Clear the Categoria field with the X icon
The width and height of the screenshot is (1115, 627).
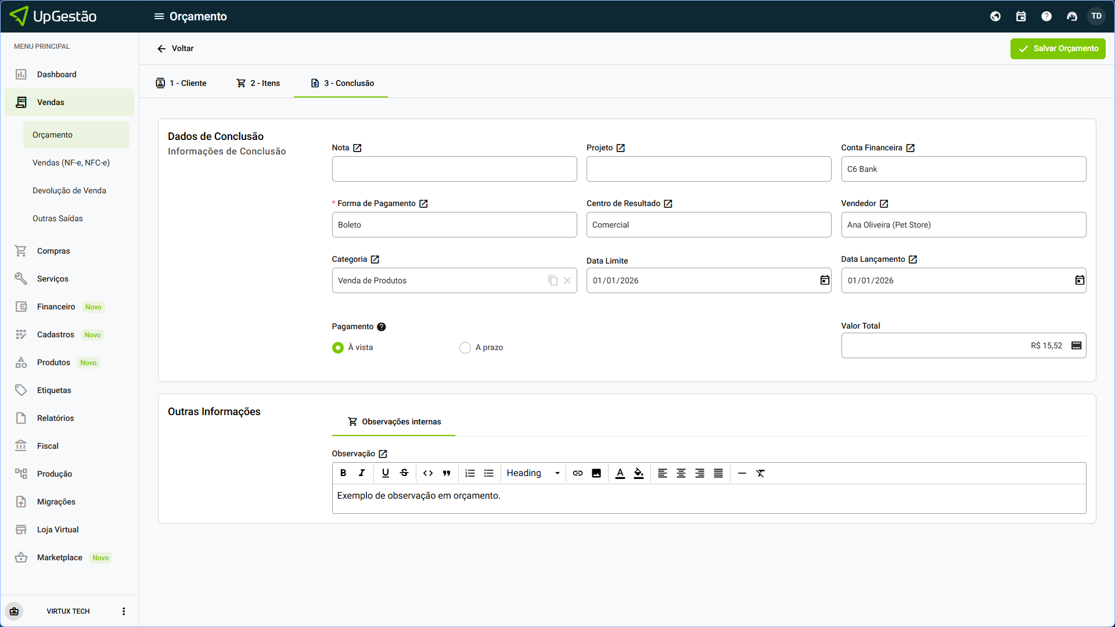[567, 280]
